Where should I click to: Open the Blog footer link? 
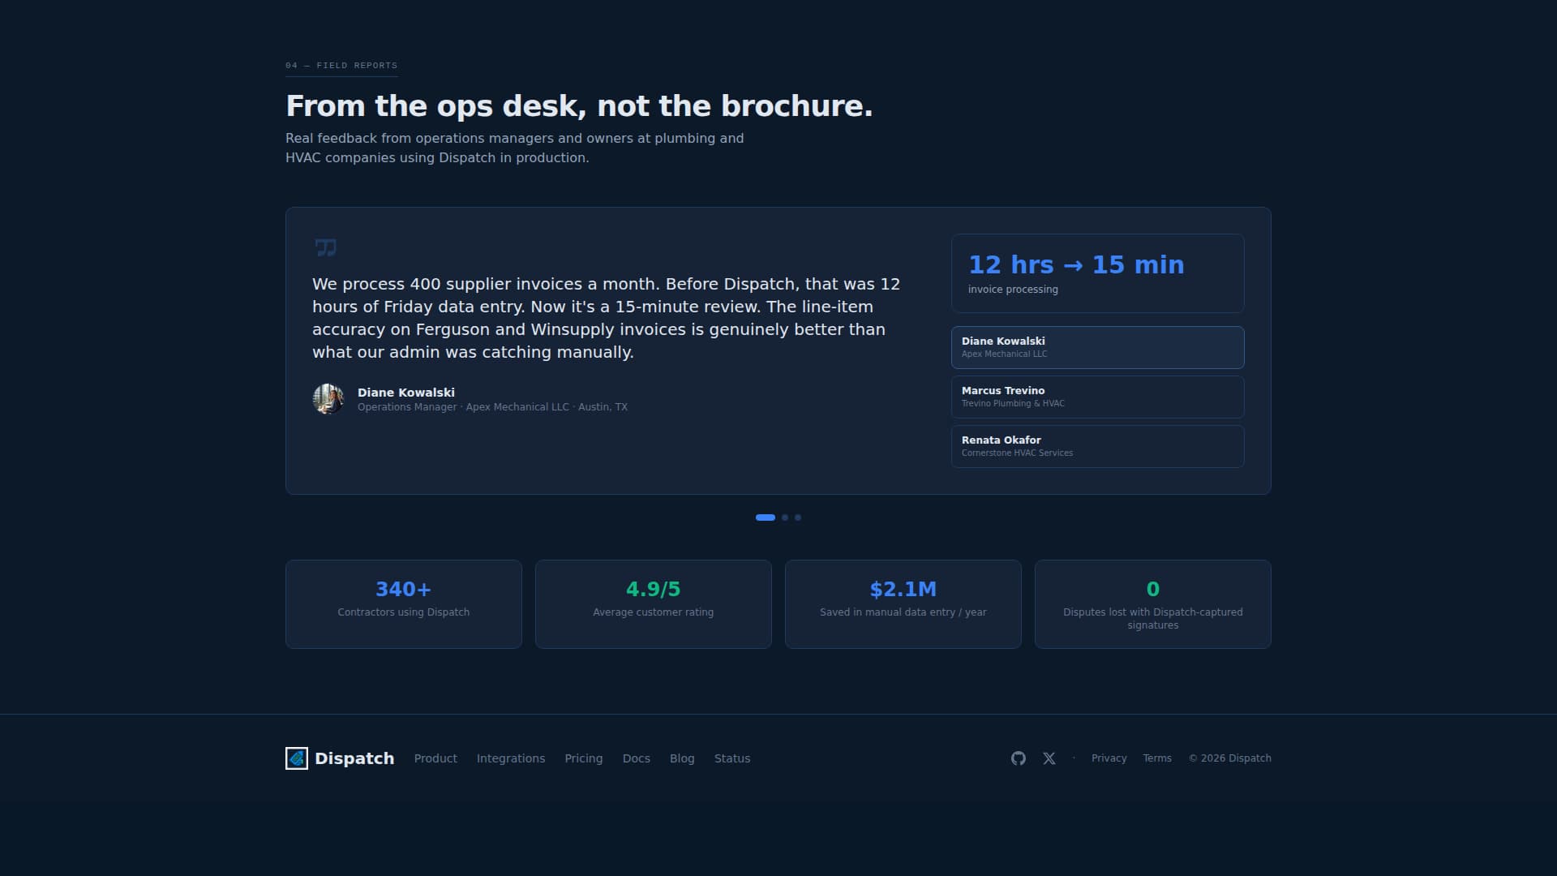tap(682, 758)
